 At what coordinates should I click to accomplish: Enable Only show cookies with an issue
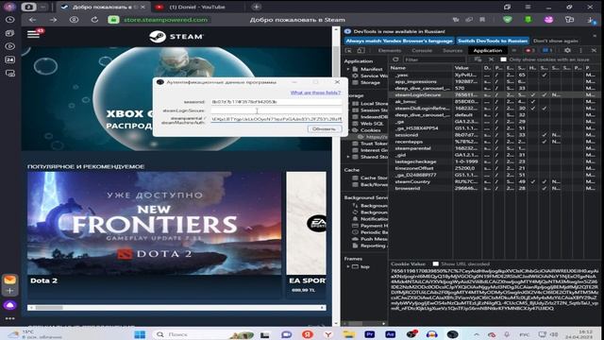coord(503,59)
